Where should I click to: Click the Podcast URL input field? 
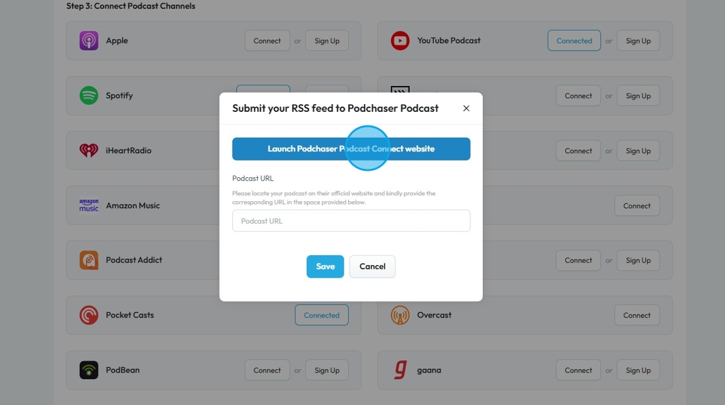(351, 221)
